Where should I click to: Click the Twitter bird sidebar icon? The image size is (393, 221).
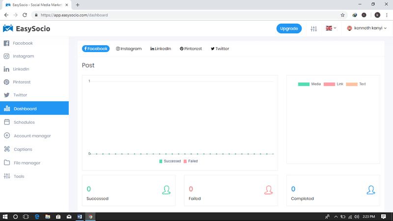coord(7,95)
